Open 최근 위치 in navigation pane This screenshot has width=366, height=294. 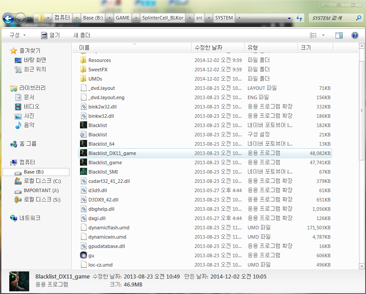30,69
